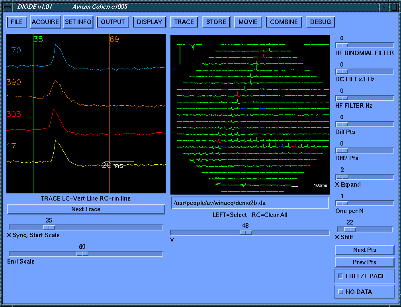Viewport: 401px width, 307px height.
Task: Select the TRACE menu button
Action: tap(184, 22)
